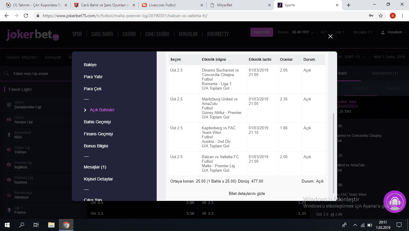Screen dimensions: 409x231
Task: Click the UEFA Şampiyonlar Ligi league icon
Action: 9,105
